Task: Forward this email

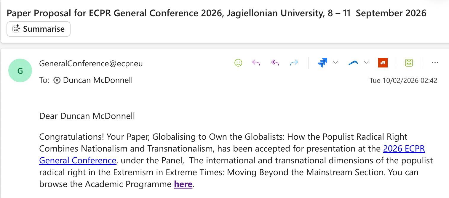Action: tap(294, 63)
